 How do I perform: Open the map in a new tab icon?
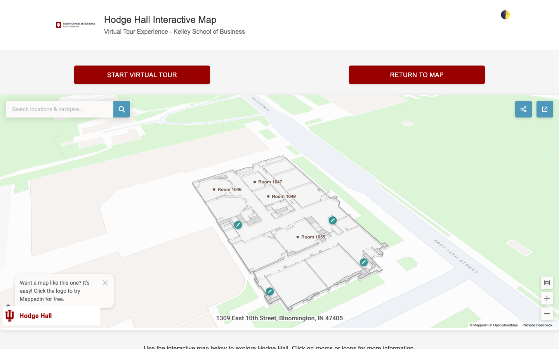[x=545, y=109]
